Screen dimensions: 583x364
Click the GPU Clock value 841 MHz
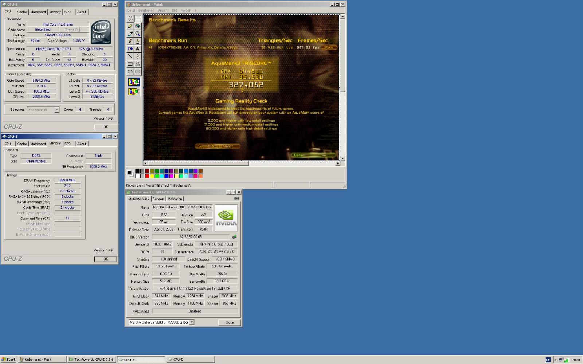click(161, 296)
